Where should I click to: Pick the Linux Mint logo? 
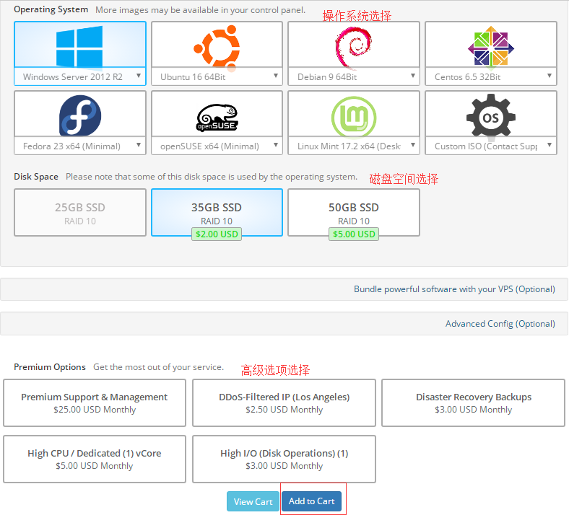click(x=354, y=117)
